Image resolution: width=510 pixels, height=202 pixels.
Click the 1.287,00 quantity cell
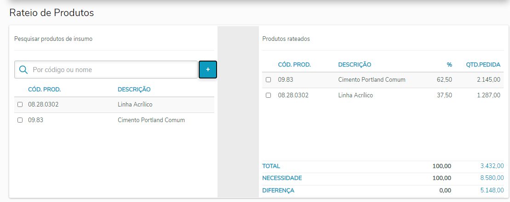[x=488, y=95]
